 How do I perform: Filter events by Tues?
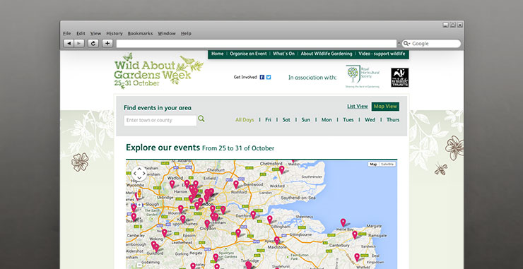coord(348,119)
